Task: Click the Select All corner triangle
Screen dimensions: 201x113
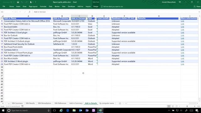Action: pyautogui.click(x=3, y=16)
